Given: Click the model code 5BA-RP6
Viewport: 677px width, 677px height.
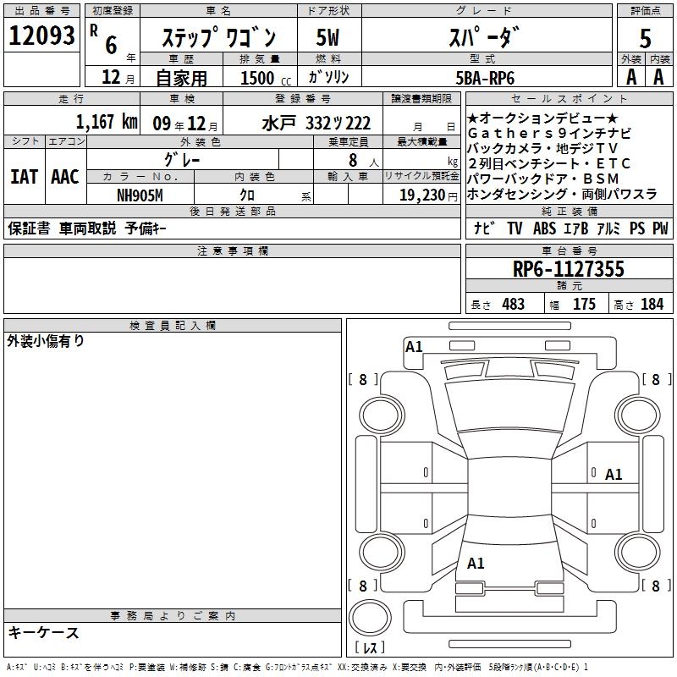Looking at the screenshot, I should pyautogui.click(x=485, y=78).
